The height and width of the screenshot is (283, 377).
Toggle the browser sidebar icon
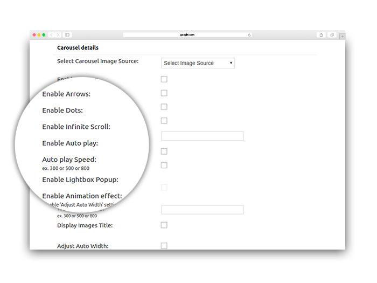(x=67, y=35)
